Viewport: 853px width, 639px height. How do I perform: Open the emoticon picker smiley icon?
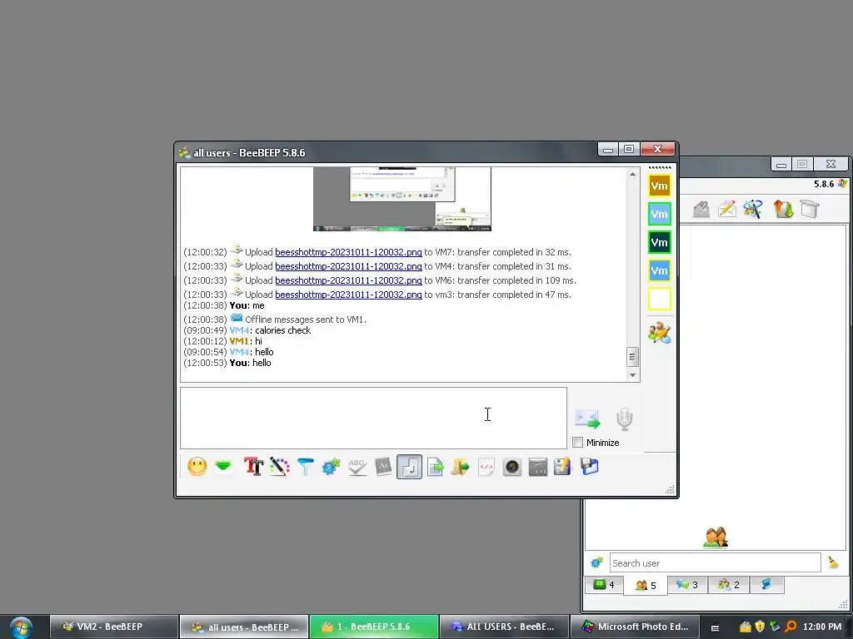click(197, 467)
